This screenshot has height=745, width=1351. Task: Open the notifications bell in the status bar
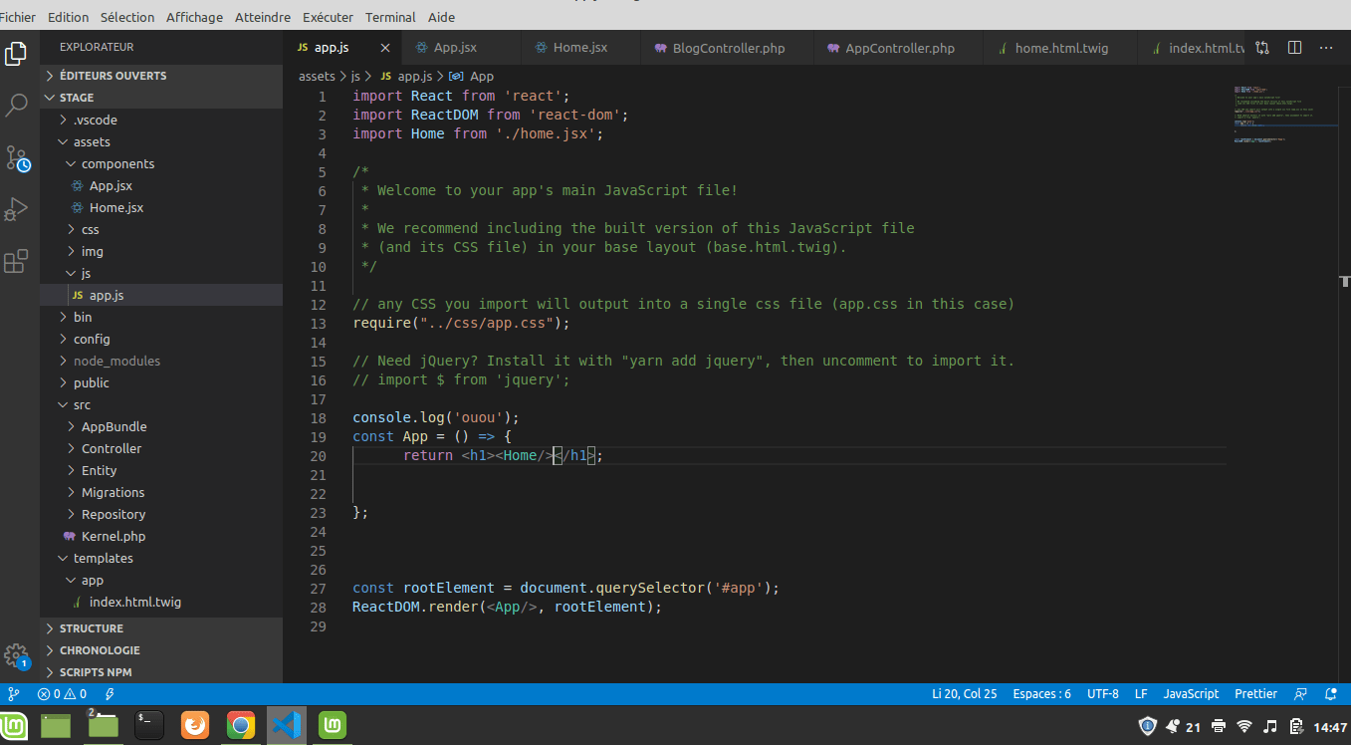1331,694
